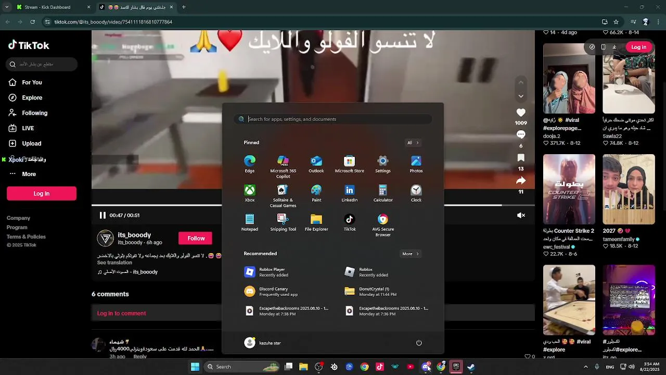
Task: Click the red Log in button in sidebar
Action: [42, 193]
